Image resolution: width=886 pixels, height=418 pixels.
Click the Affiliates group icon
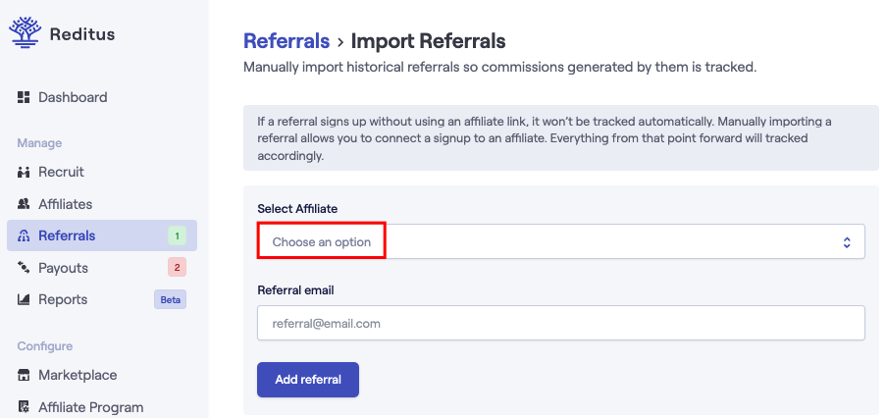pyautogui.click(x=24, y=204)
